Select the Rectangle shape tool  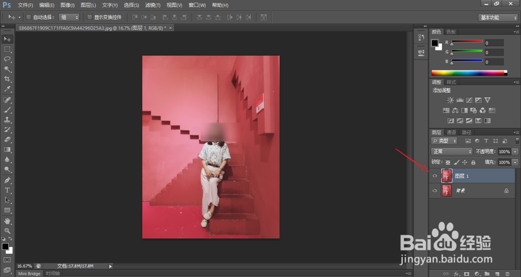(7, 210)
